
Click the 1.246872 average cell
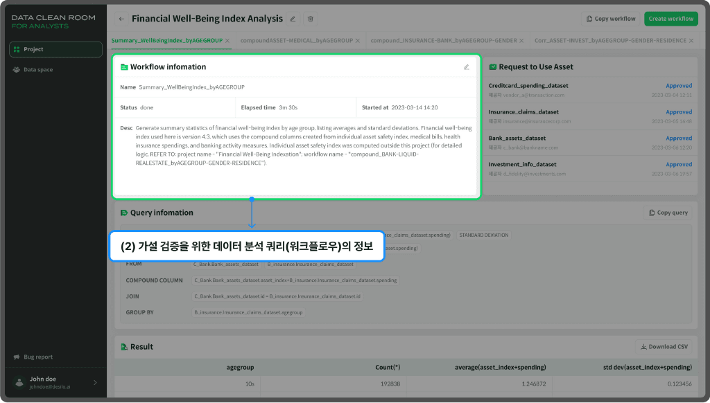click(x=534, y=384)
